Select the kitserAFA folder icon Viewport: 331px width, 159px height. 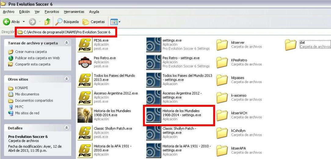click(222, 150)
